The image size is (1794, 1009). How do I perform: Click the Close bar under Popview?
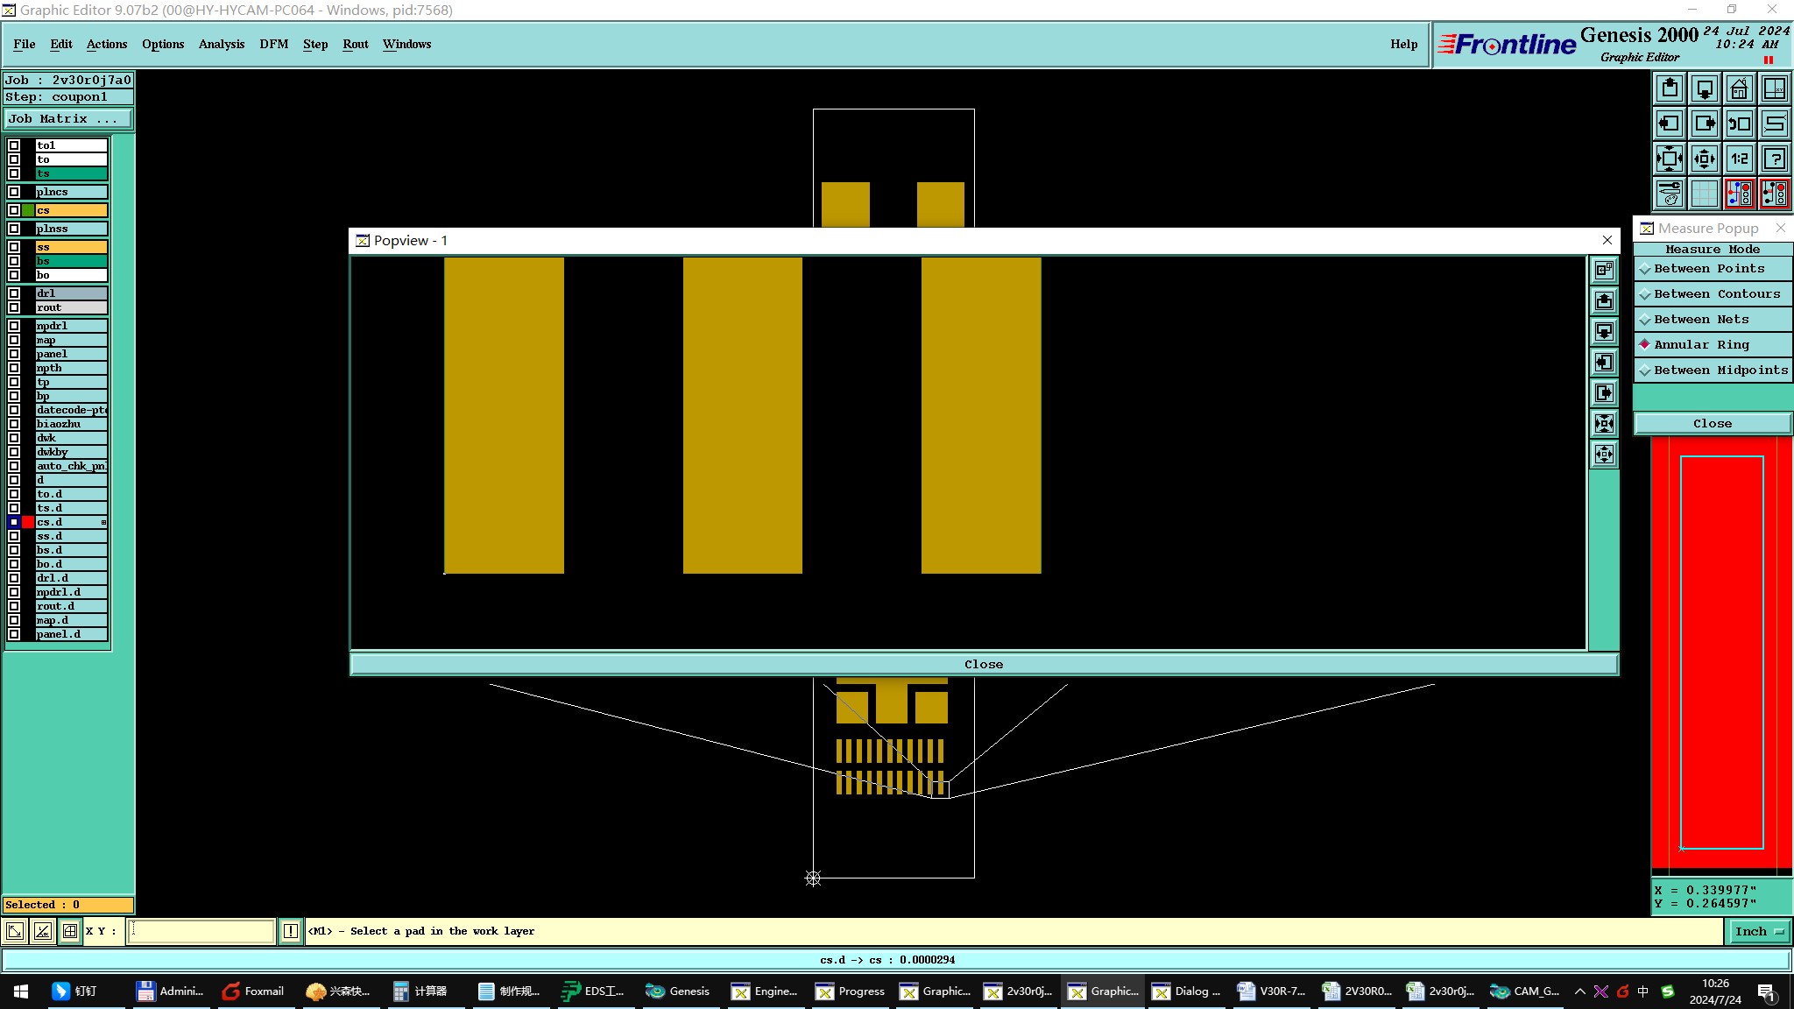coord(983,664)
